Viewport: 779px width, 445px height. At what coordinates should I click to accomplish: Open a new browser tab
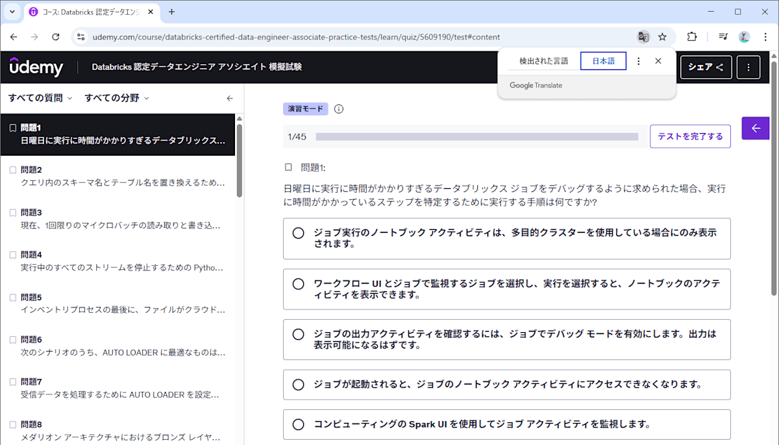point(171,12)
